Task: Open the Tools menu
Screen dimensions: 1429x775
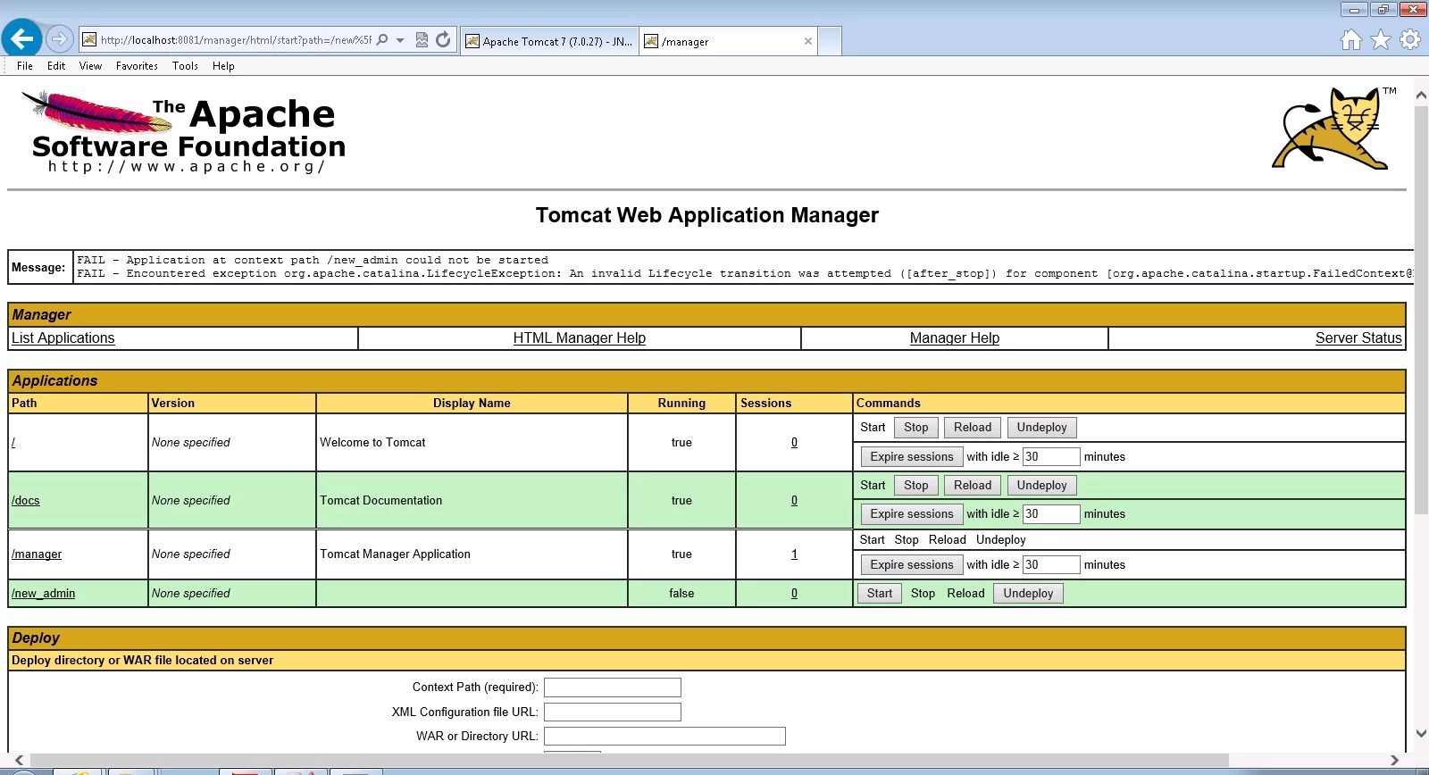Action: pos(185,66)
